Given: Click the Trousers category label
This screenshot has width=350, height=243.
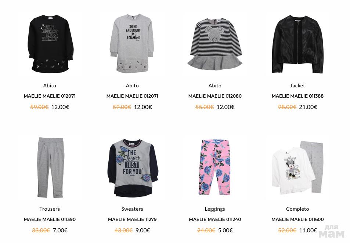Looking at the screenshot, I should [x=50, y=209].
